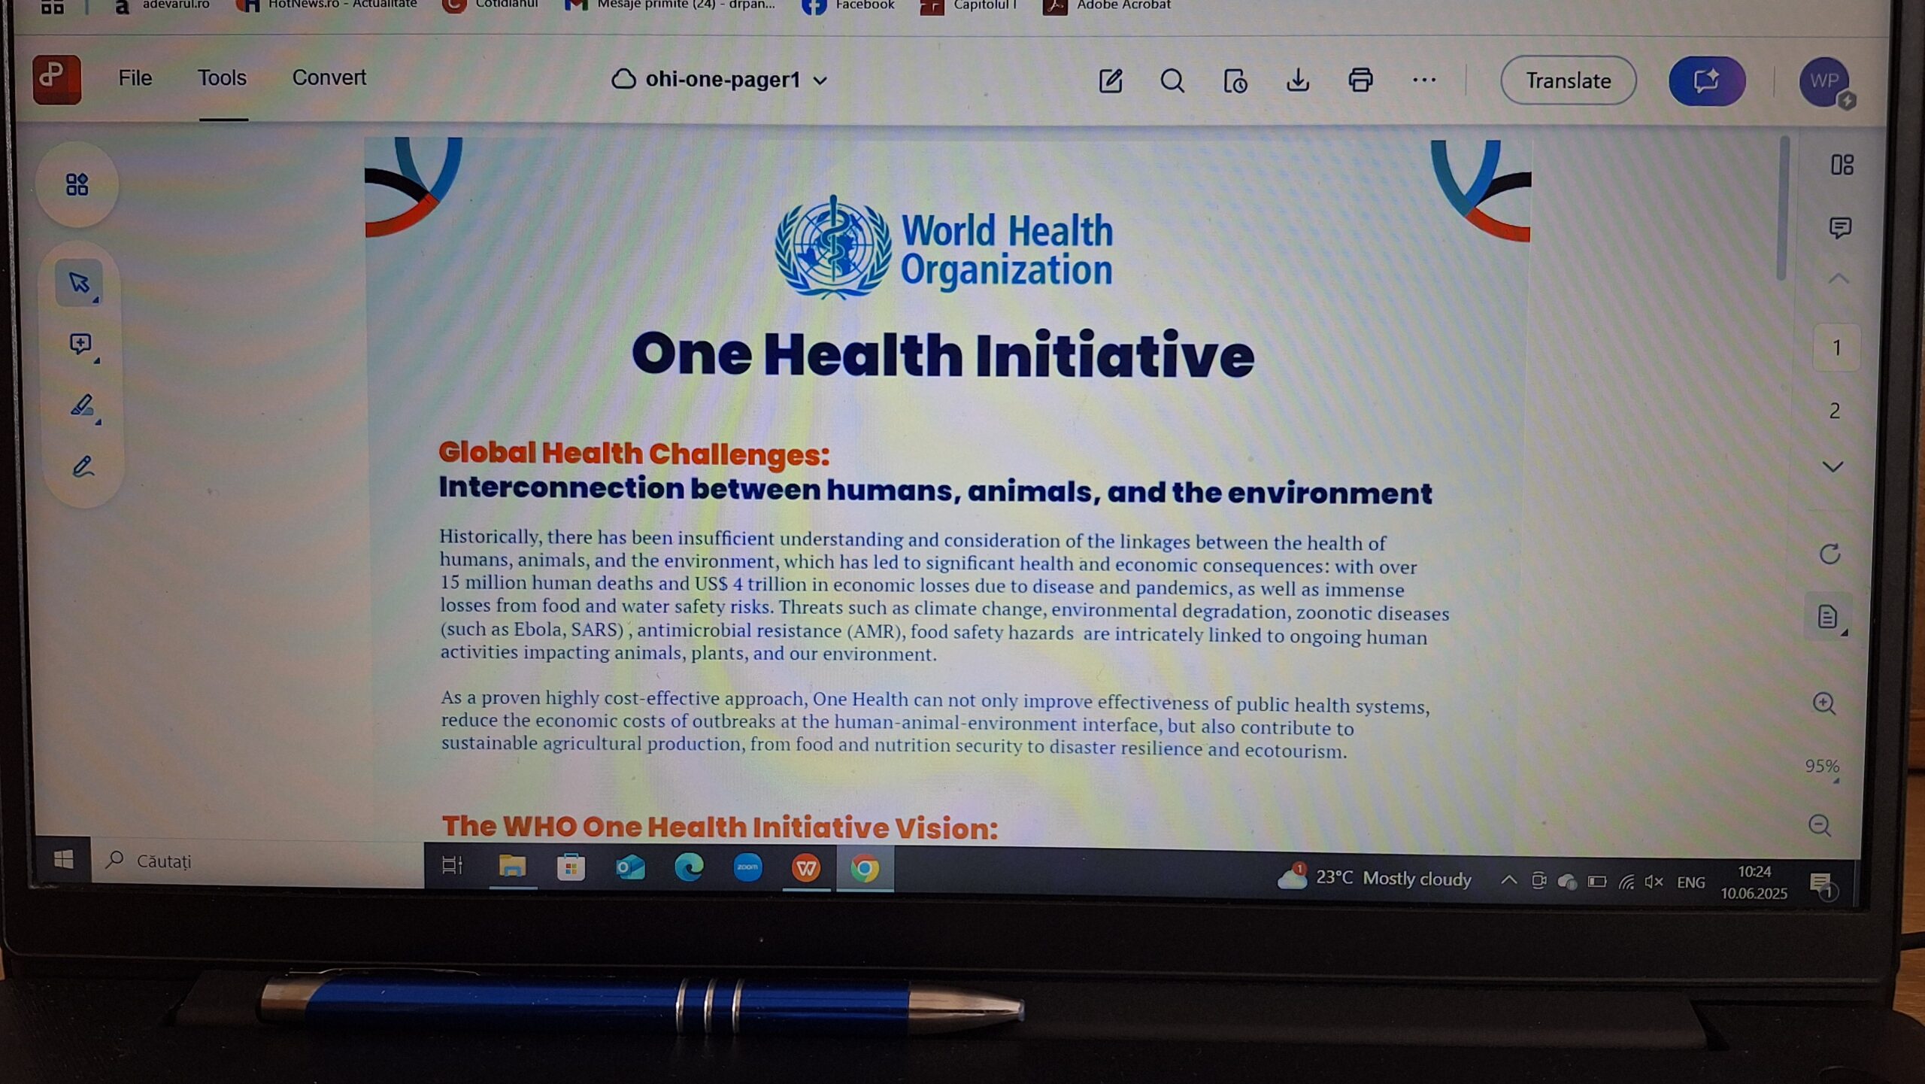The width and height of the screenshot is (1925, 1084).
Task: Click the Căutați taskbar search box
Action: [257, 862]
